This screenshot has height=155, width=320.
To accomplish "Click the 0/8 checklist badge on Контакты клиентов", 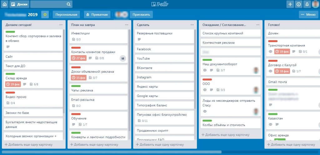I will (100, 58).
